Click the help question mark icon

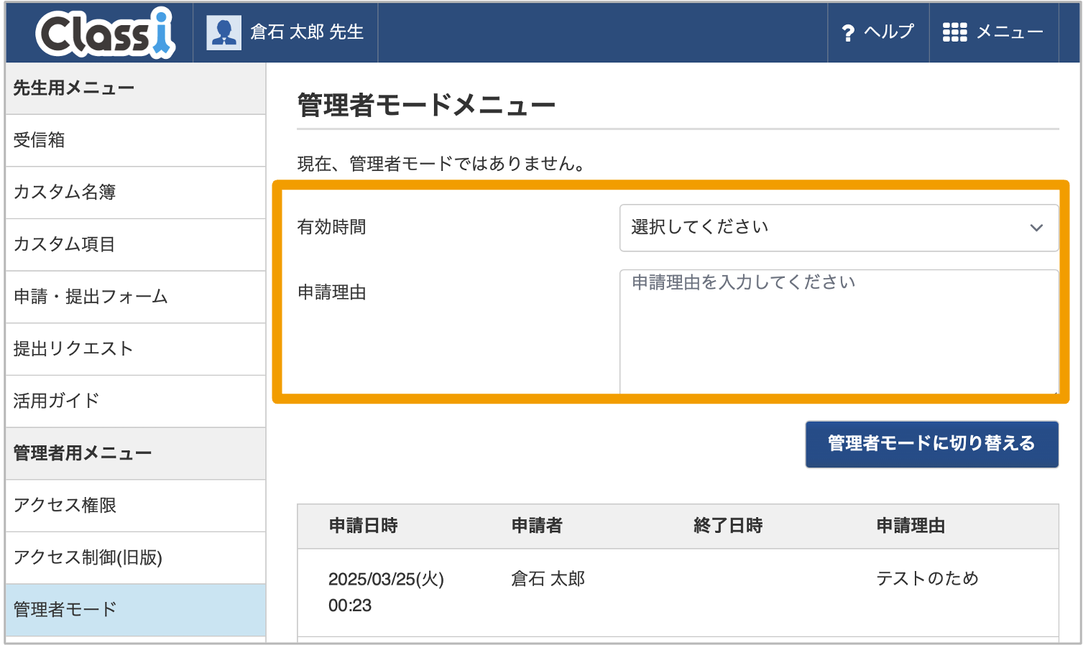click(848, 32)
